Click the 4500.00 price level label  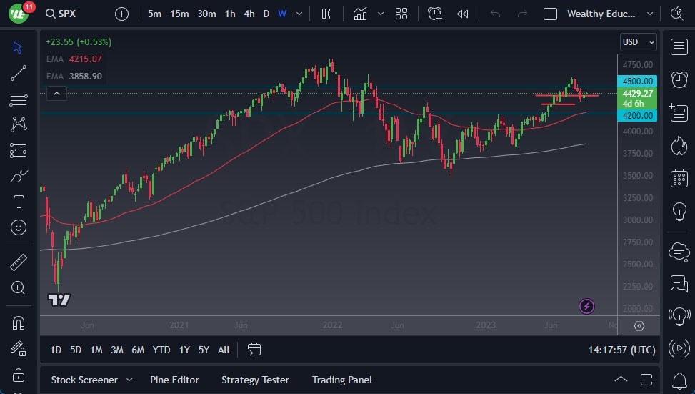click(x=638, y=82)
